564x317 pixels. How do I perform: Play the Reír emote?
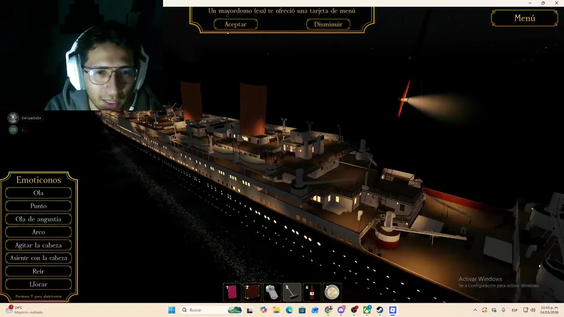(x=38, y=271)
